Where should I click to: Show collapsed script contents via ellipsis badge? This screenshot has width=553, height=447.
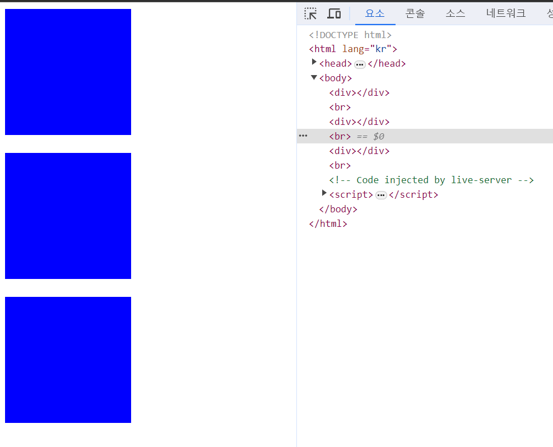[x=381, y=195]
